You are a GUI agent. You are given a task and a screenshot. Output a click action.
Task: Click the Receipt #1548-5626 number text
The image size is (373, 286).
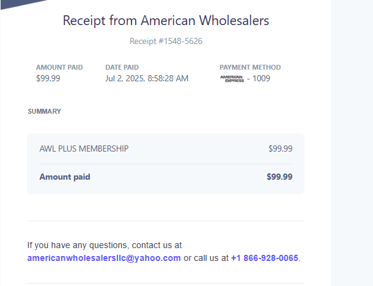coord(166,42)
